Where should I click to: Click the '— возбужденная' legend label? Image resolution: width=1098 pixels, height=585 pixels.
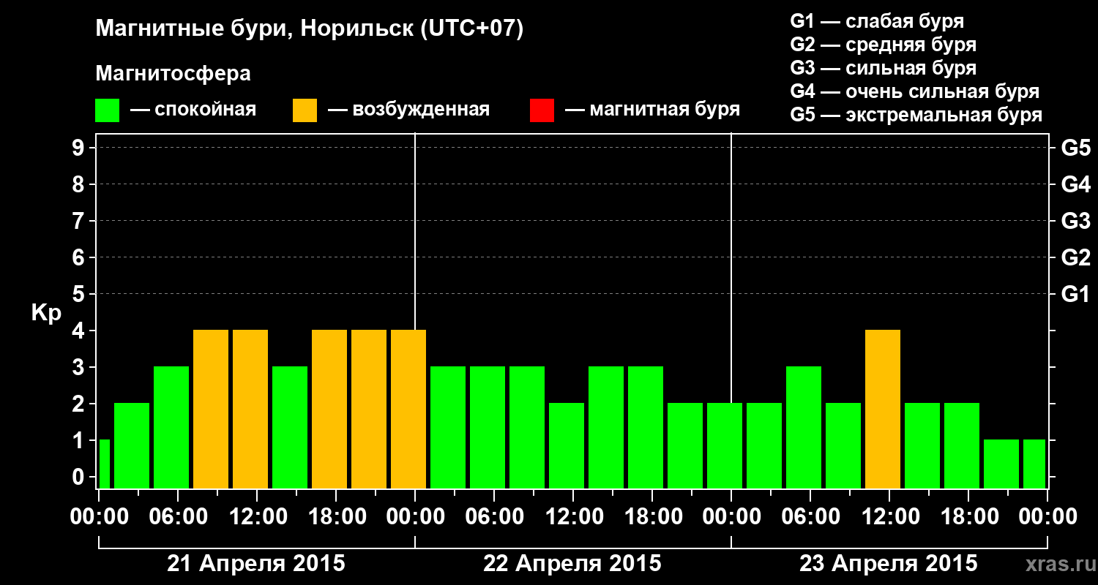pos(408,110)
